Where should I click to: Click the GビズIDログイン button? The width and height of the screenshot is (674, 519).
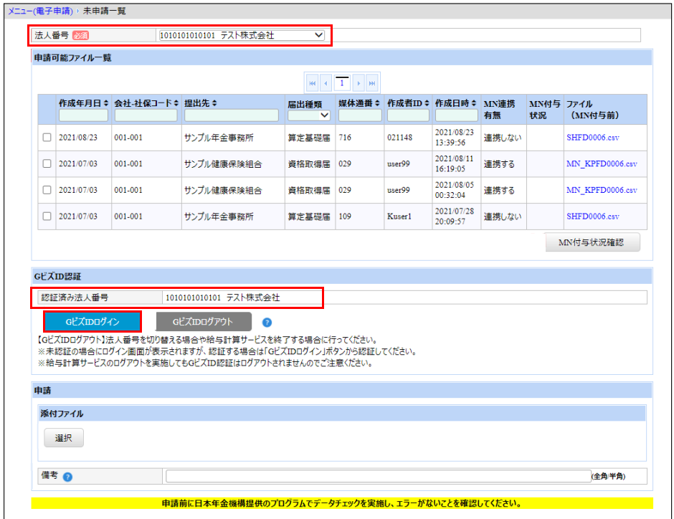92,322
